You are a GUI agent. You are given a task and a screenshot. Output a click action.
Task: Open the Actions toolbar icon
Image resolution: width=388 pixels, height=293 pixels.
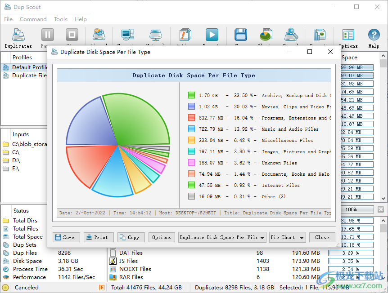(x=185, y=35)
